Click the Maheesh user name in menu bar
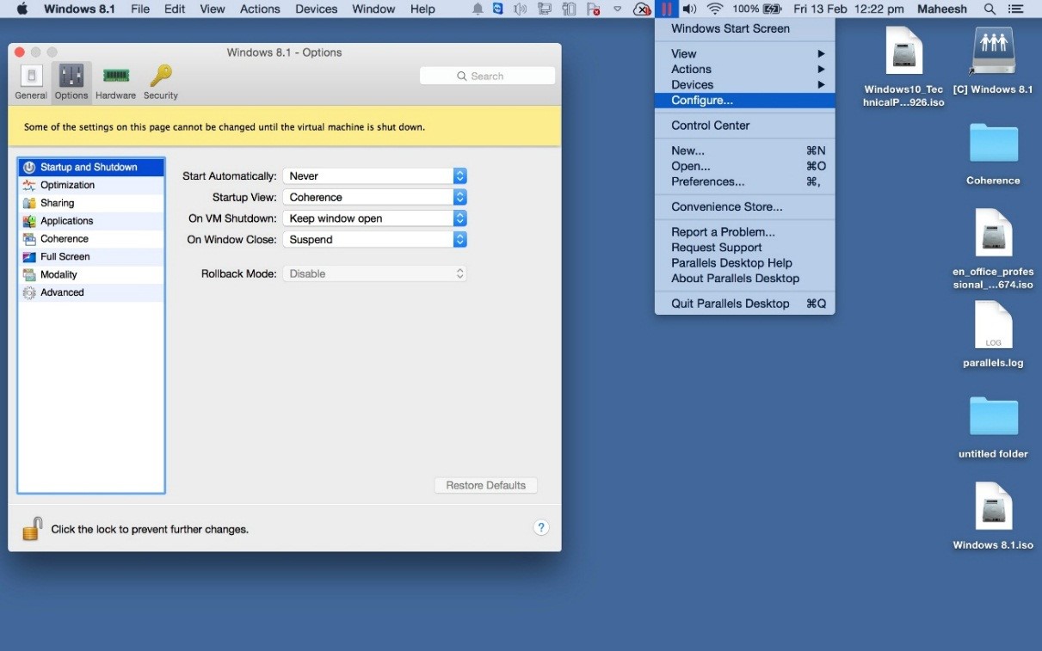Screen dimensions: 1042x651 pos(944,9)
